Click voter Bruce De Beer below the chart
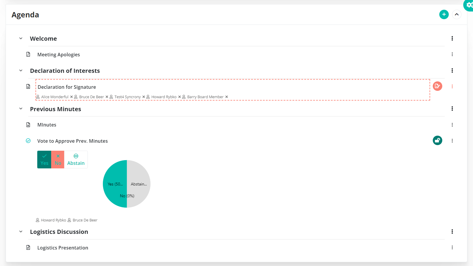Screen dimensions: 473x266 (x=85, y=220)
